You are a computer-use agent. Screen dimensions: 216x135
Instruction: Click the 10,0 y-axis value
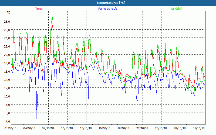7,96
